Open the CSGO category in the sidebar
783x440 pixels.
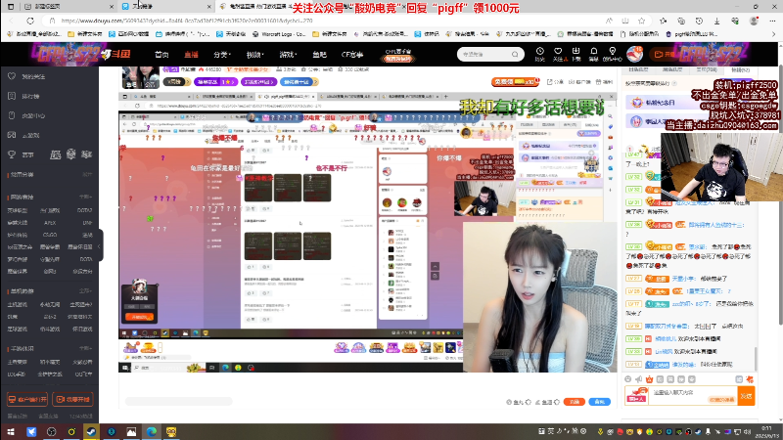point(50,235)
